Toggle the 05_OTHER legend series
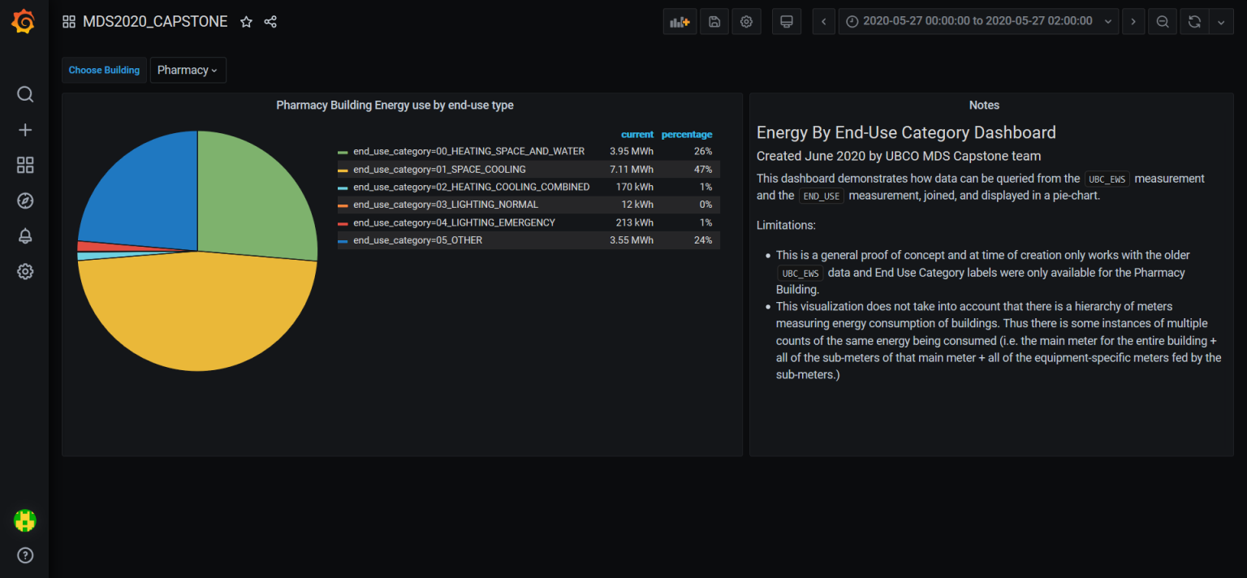Screen dimensions: 1247x578 point(417,240)
